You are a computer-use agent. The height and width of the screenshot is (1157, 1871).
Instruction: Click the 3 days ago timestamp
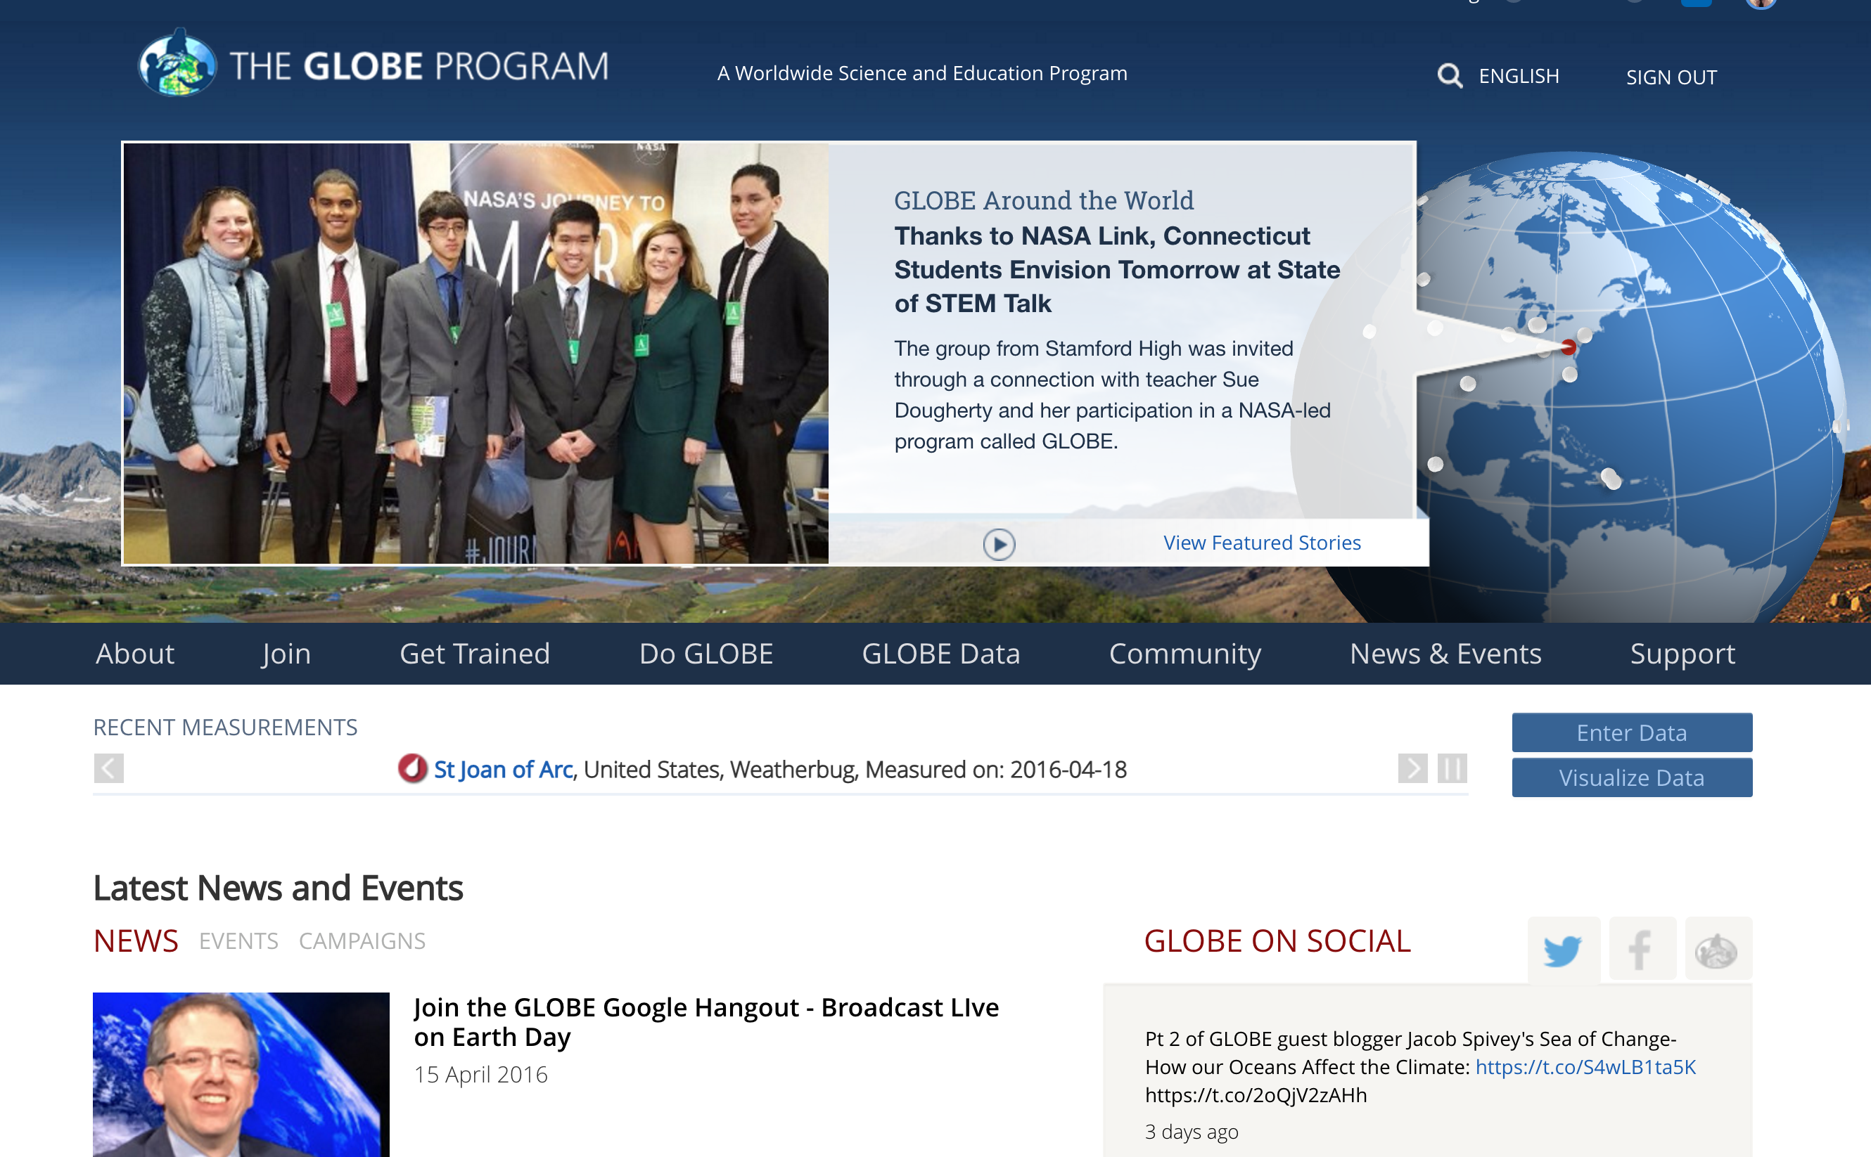[1192, 1132]
